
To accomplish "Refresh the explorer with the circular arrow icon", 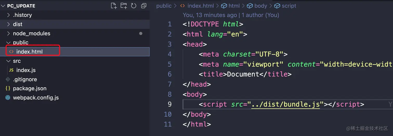I will tap(134, 6).
